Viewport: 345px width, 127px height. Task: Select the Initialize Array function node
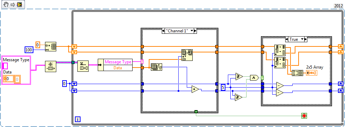(51, 46)
